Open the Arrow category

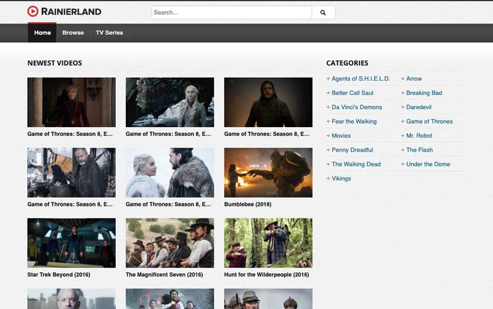click(x=414, y=79)
